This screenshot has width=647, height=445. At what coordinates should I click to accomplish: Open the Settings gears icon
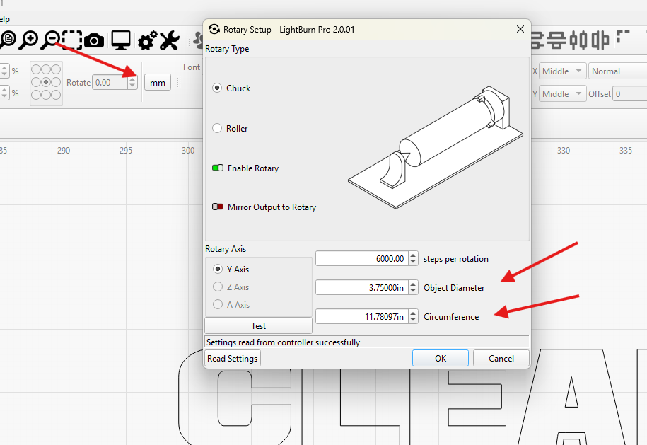coord(147,40)
